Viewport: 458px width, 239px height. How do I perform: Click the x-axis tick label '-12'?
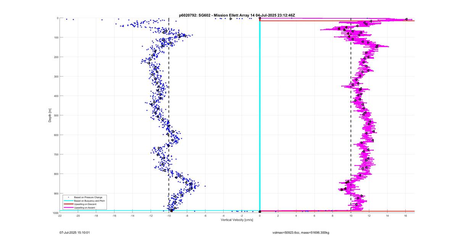[x=151, y=216]
